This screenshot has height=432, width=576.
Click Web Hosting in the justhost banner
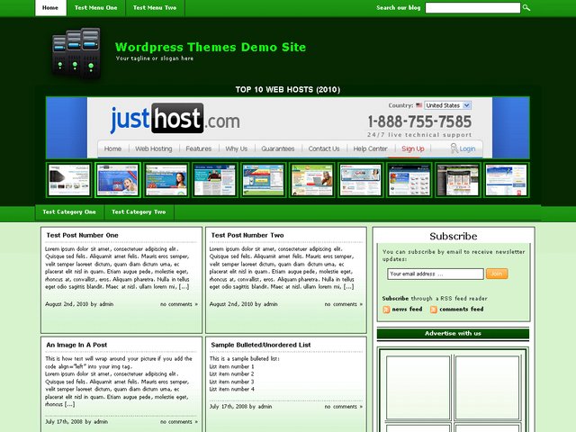pos(154,148)
